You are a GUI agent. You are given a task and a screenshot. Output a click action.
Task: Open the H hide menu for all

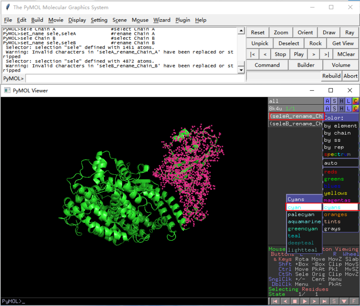341,101
